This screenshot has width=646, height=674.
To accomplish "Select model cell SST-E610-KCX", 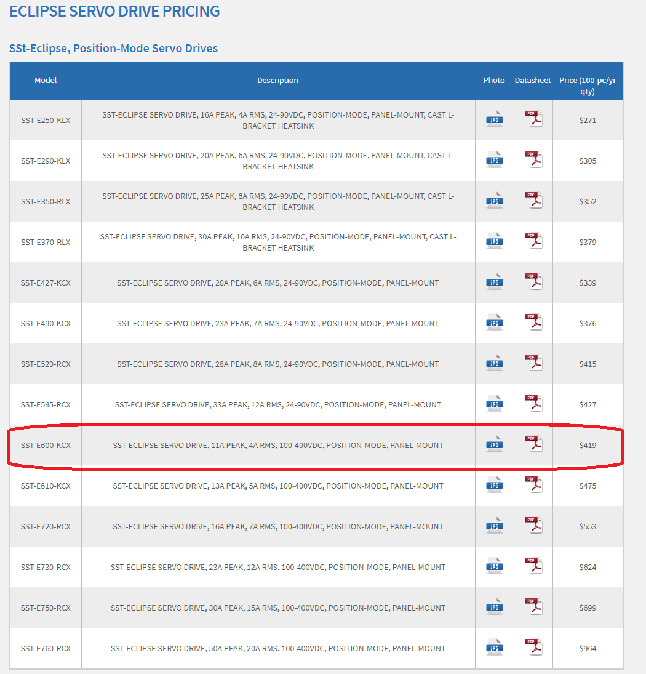I will (x=46, y=486).
